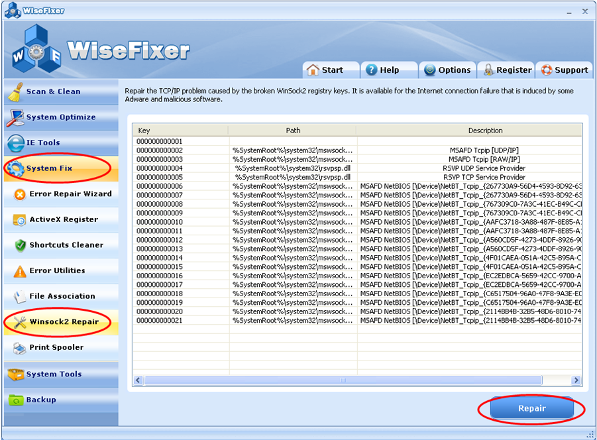Click the Shortcuts Cleaner green shield icon
597x440 pixels.
[x=20, y=245]
